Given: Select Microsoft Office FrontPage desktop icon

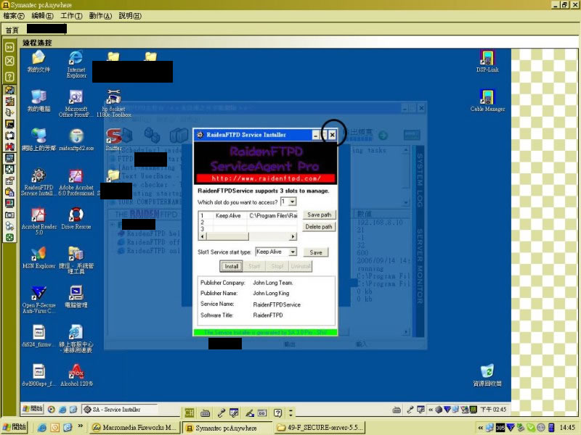Looking at the screenshot, I should 76,104.
